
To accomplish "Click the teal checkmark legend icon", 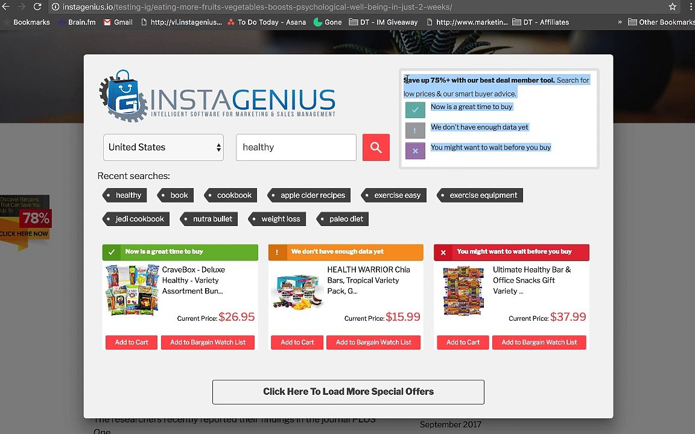I will pos(415,110).
